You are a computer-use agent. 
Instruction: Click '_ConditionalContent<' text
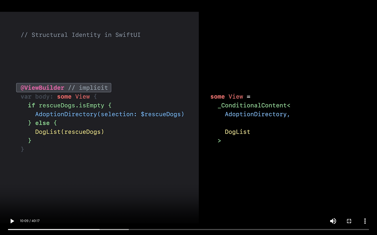click(254, 105)
